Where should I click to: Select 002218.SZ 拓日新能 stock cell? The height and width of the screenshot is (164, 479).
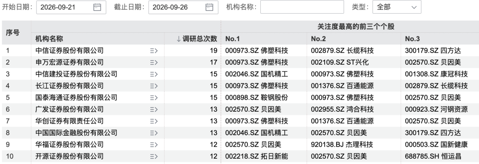[x=257, y=156]
